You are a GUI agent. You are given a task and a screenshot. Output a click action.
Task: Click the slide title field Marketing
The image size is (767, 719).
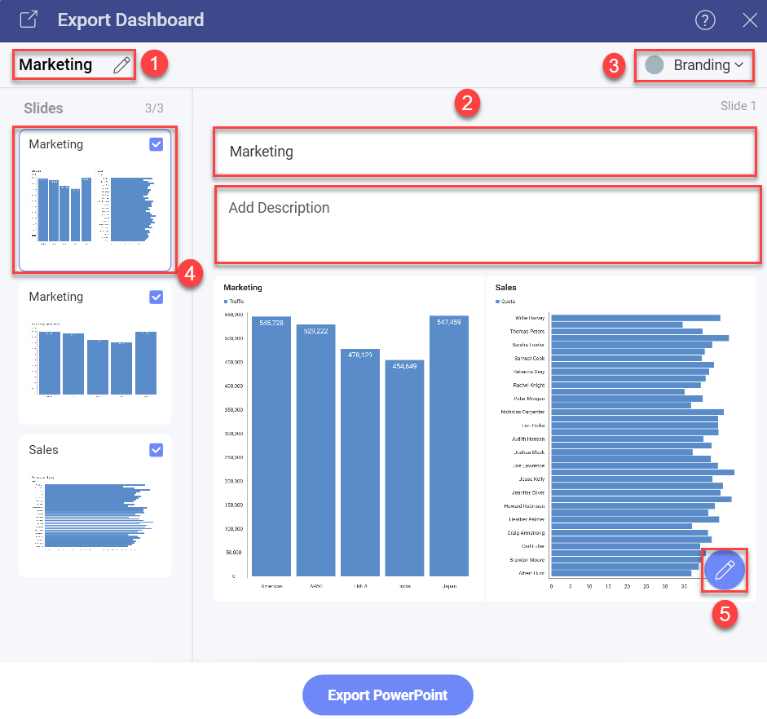tap(485, 152)
